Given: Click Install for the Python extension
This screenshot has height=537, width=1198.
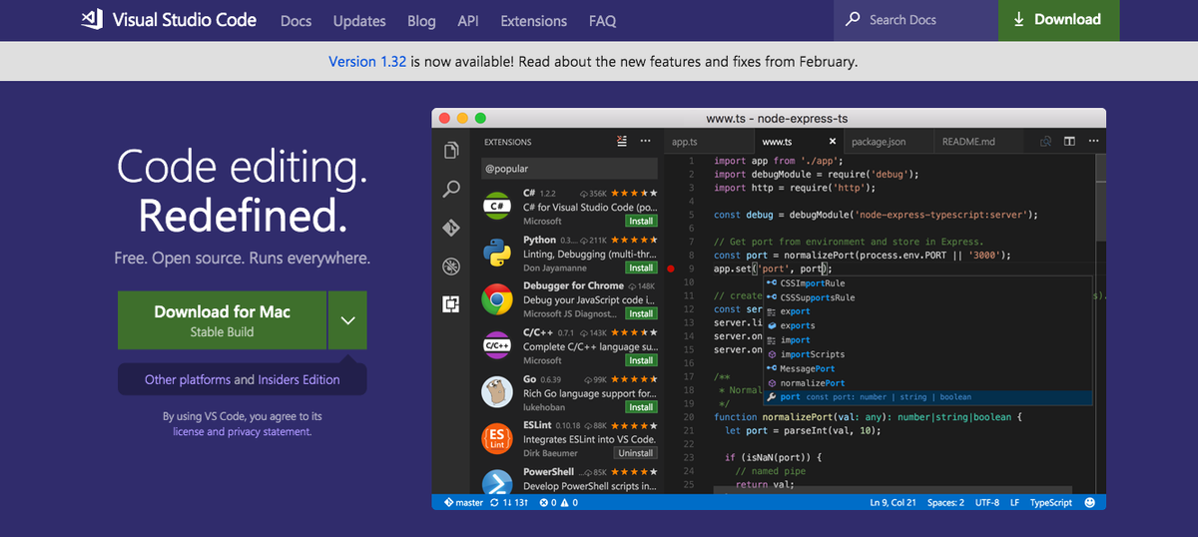Looking at the screenshot, I should pos(641,268).
